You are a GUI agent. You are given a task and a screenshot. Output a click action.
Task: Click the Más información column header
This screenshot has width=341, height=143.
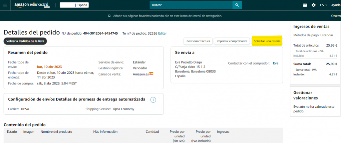click(x=105, y=132)
